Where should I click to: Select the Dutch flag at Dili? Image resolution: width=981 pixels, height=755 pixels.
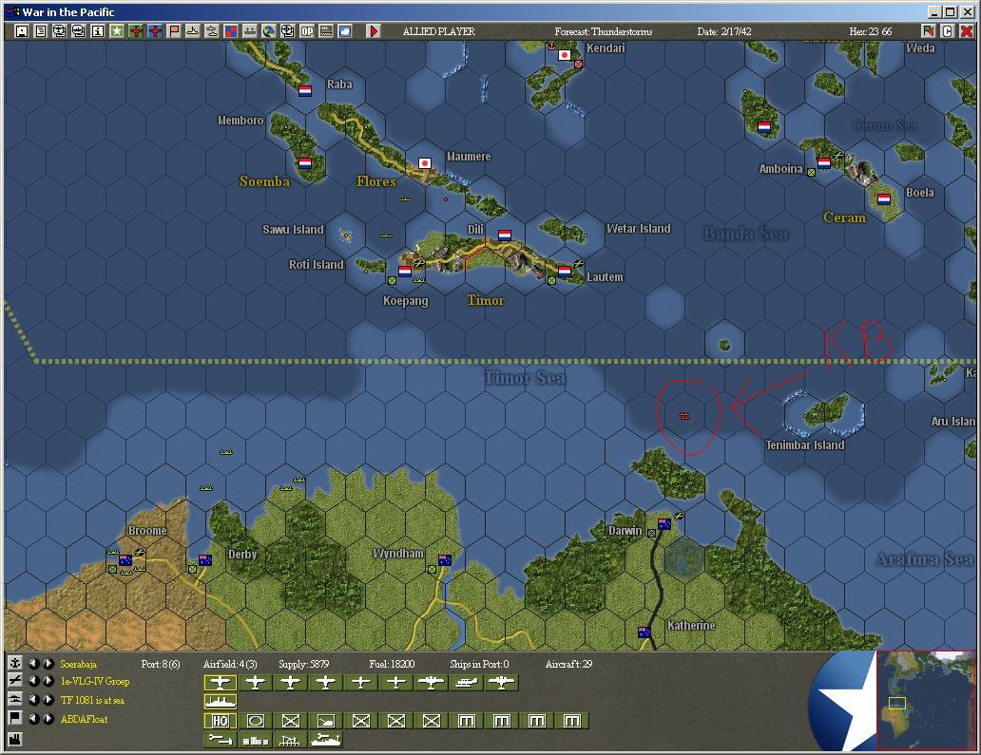point(504,235)
